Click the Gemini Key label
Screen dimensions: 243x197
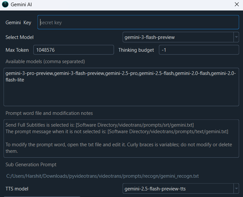pyautogui.click(x=18, y=23)
